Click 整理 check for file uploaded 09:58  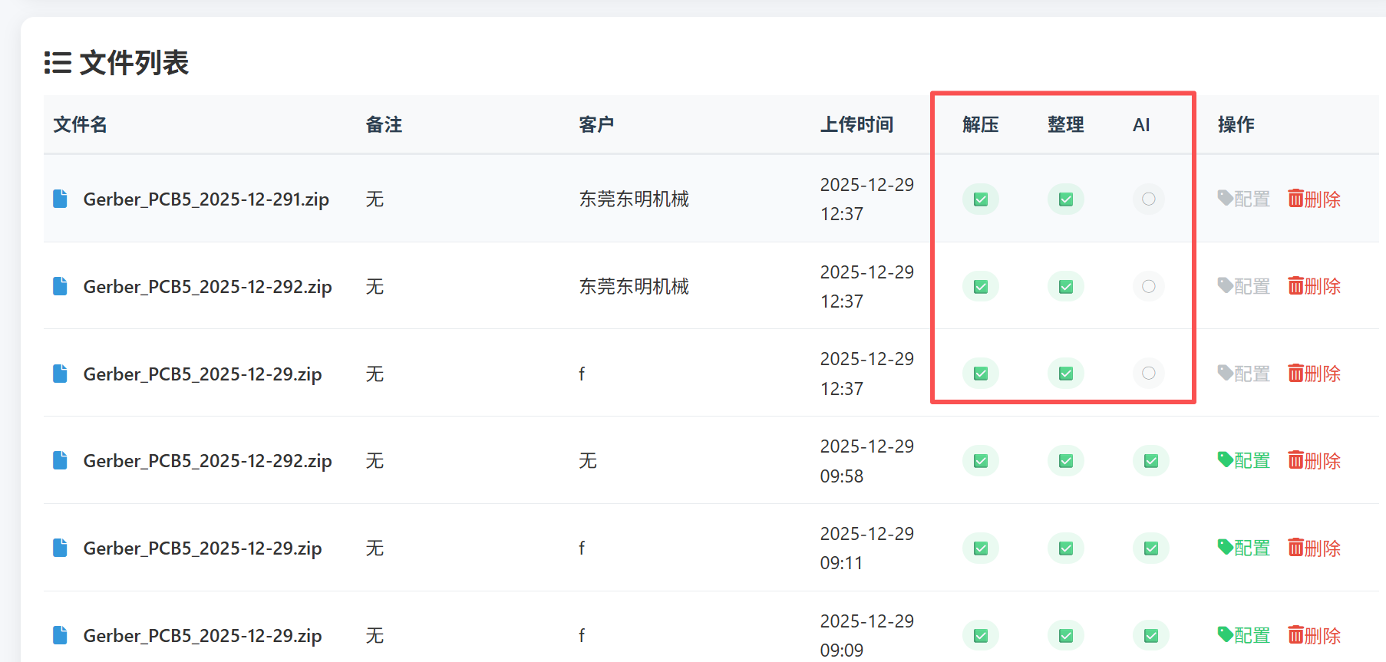click(x=1066, y=461)
